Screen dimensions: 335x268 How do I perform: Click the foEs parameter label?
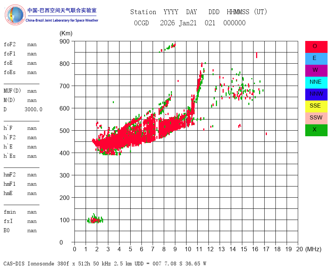pos(10,72)
